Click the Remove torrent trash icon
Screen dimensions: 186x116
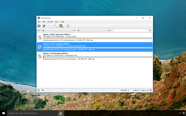coord(61,26)
